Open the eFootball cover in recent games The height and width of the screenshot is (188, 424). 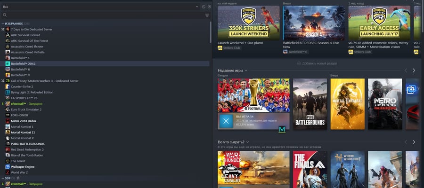(x=253, y=95)
